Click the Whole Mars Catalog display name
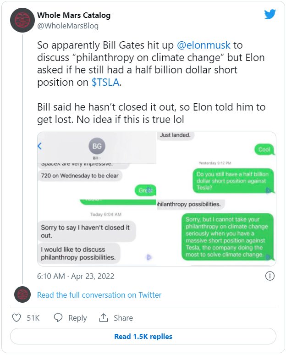The image size is (286, 355). (74, 16)
